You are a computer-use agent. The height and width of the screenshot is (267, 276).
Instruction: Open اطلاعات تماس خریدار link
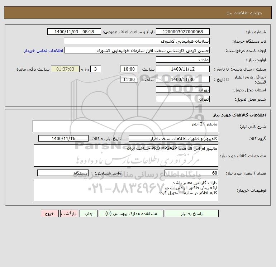coord(44,51)
